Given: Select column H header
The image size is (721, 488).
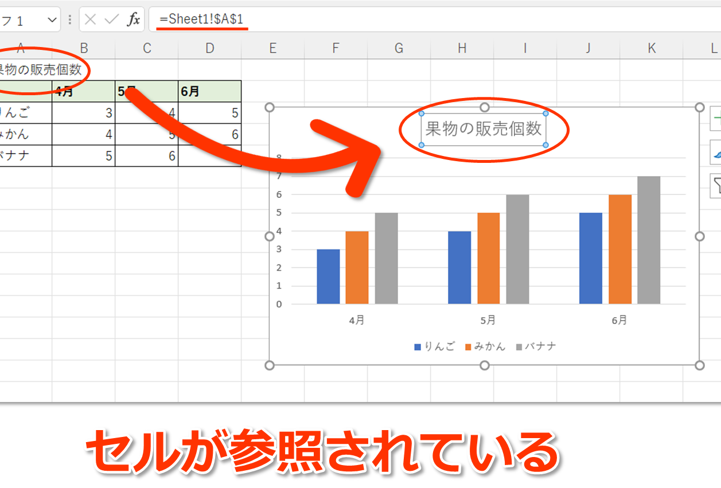Looking at the screenshot, I should (462, 49).
